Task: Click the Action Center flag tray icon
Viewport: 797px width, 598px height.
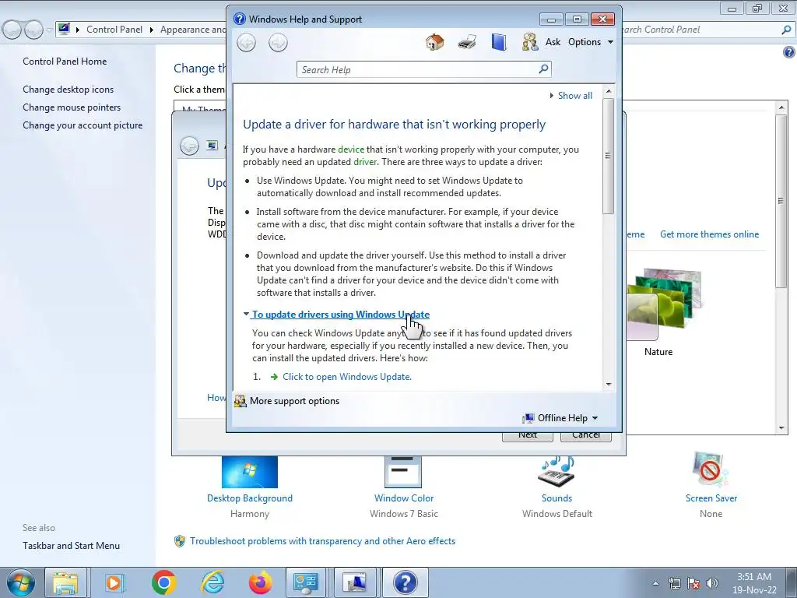Action: tap(693, 584)
